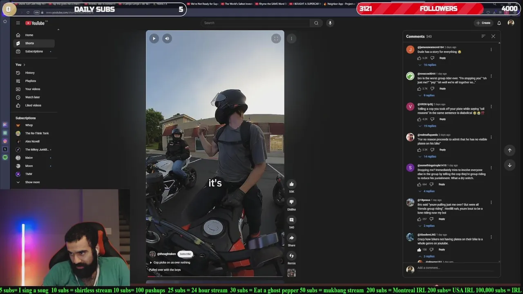Like rosscoe3044's comment with 2.7K likes
Image resolution: width=523 pixels, height=294 pixels.
pyautogui.click(x=419, y=89)
